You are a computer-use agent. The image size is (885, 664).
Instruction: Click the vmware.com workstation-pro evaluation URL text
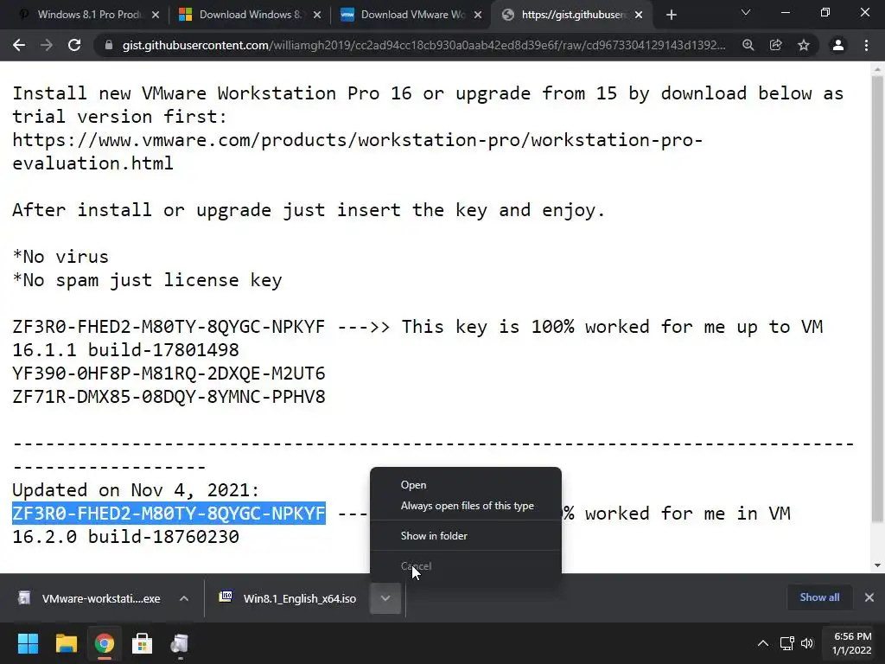358,151
